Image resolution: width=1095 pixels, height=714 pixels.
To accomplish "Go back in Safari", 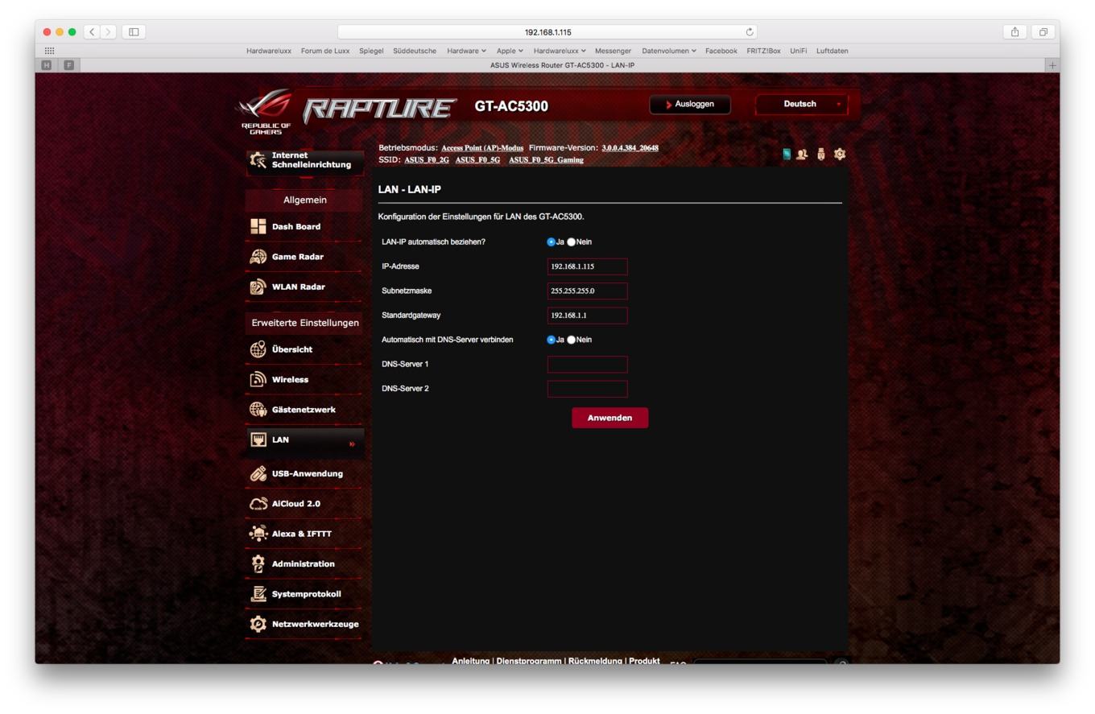I will point(92,32).
